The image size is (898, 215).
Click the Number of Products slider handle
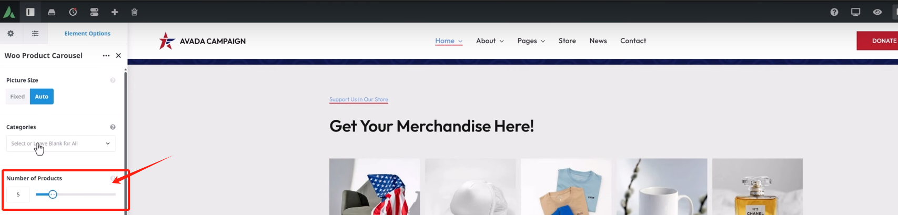[x=53, y=194]
